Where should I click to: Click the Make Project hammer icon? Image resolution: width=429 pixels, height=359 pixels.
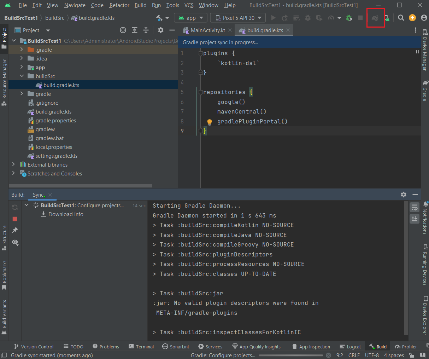tap(160, 18)
